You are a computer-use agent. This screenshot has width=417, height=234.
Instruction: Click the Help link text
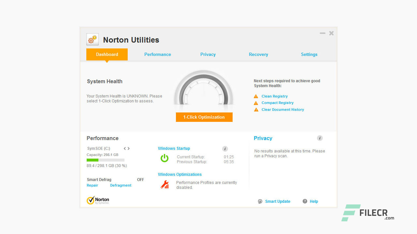(314, 201)
